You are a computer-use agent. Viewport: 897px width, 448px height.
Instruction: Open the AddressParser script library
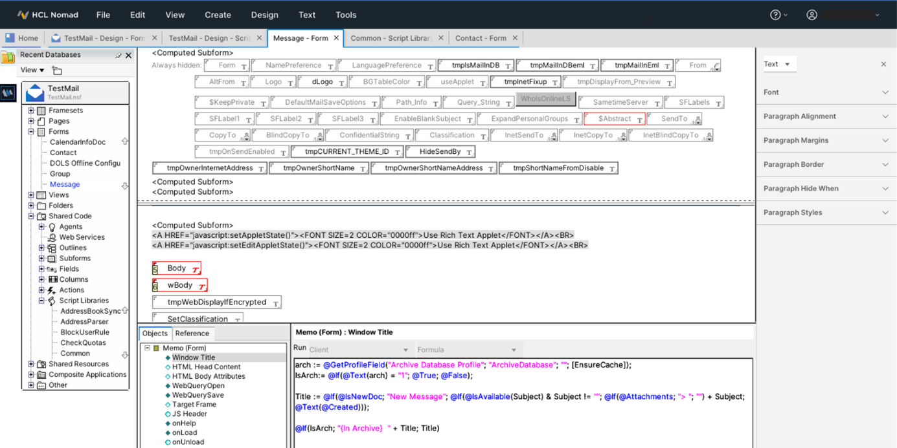[84, 322]
